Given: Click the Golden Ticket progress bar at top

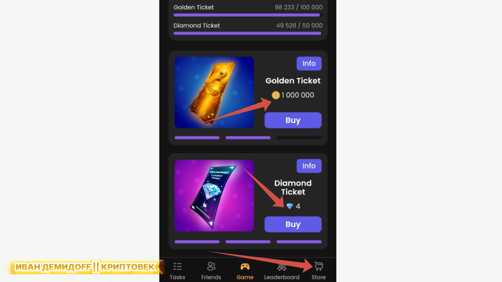Looking at the screenshot, I should [x=248, y=15].
